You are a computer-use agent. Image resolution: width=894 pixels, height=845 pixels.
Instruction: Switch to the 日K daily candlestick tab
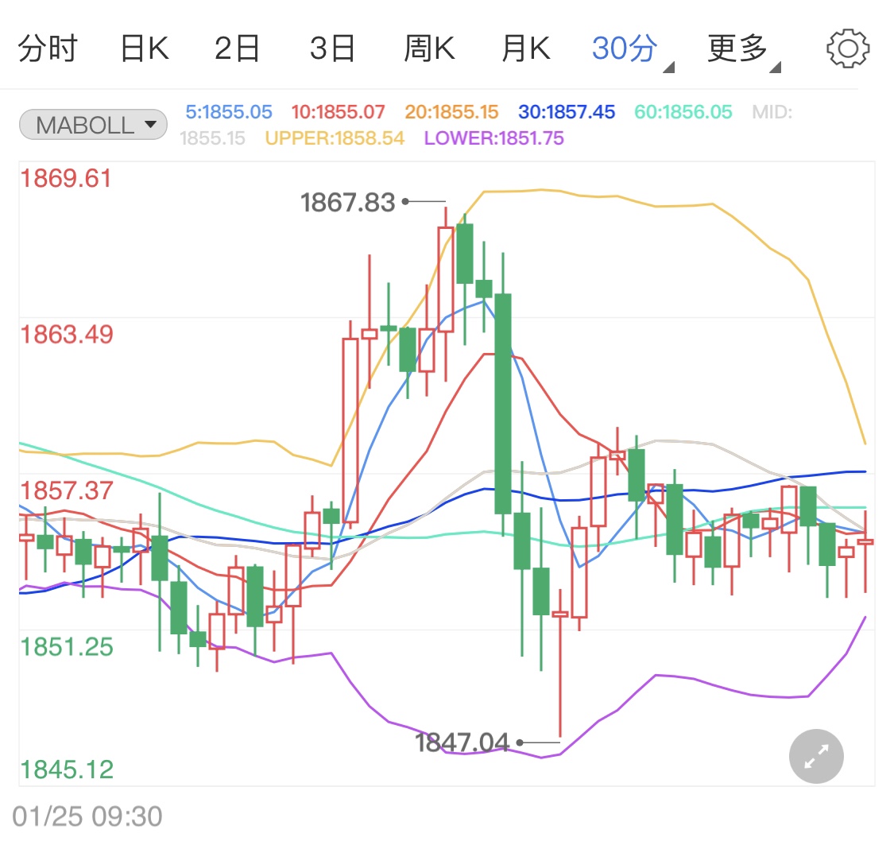coord(145,48)
